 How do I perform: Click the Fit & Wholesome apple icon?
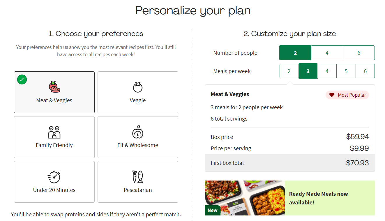pos(138,132)
